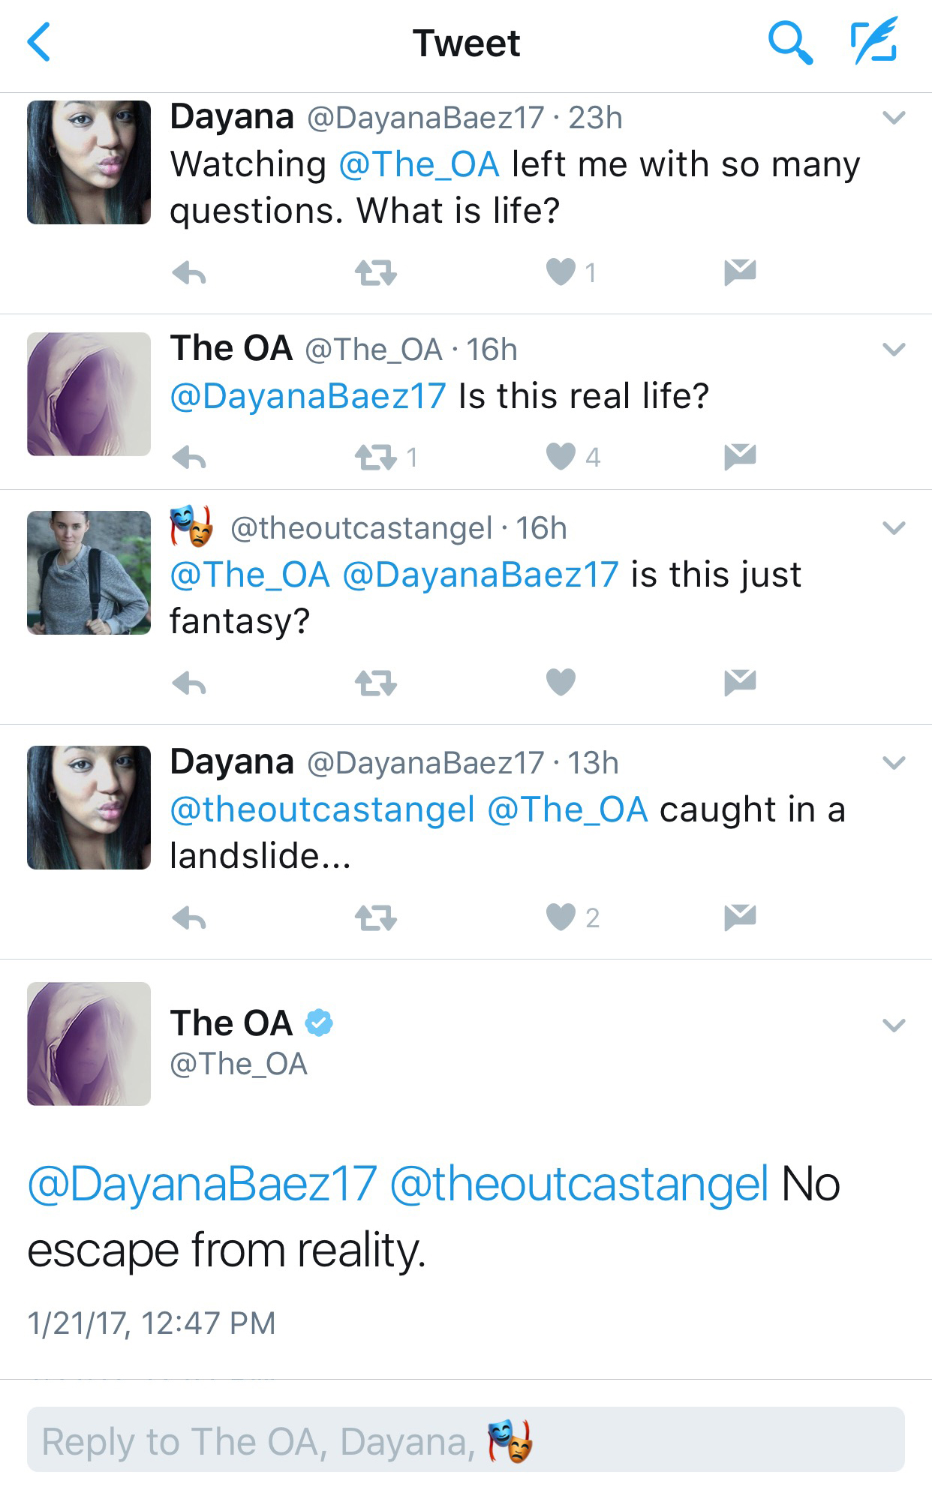Viewport: 932px width, 1508px height.
Task: Open The OA avatar on main tweet
Action: pos(89,1044)
